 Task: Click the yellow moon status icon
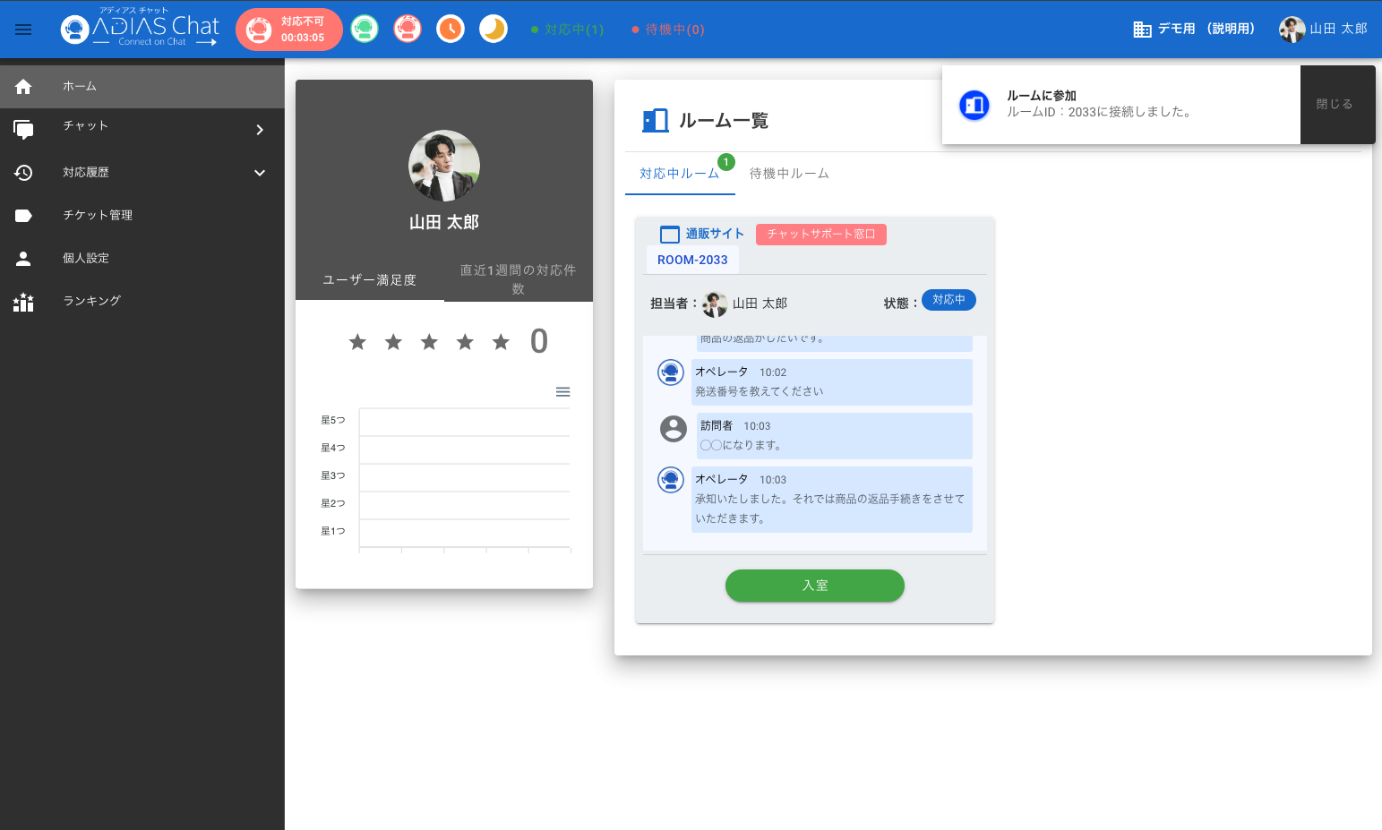click(494, 30)
